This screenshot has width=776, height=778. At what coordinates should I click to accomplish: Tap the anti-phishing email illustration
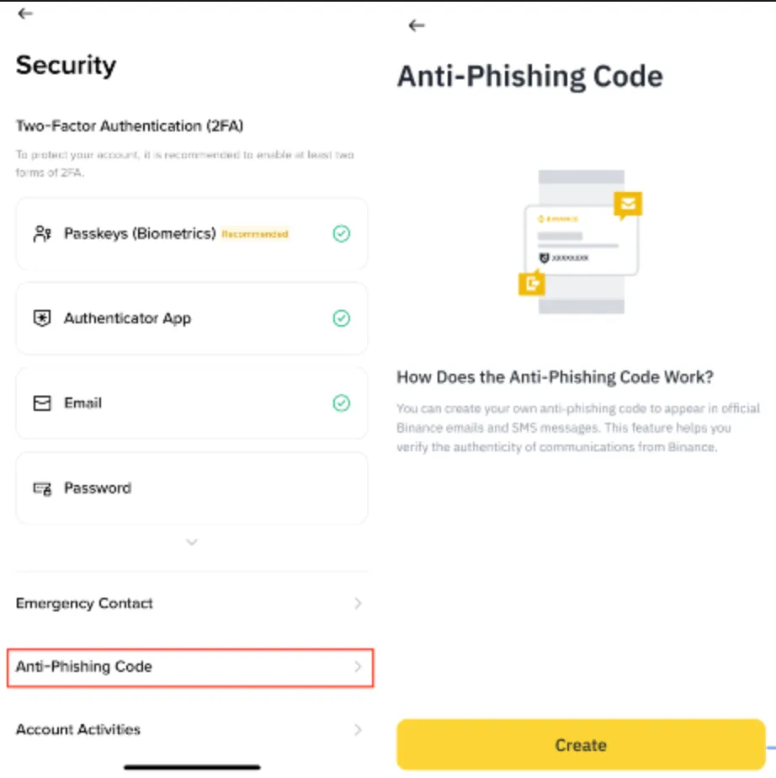(x=581, y=242)
